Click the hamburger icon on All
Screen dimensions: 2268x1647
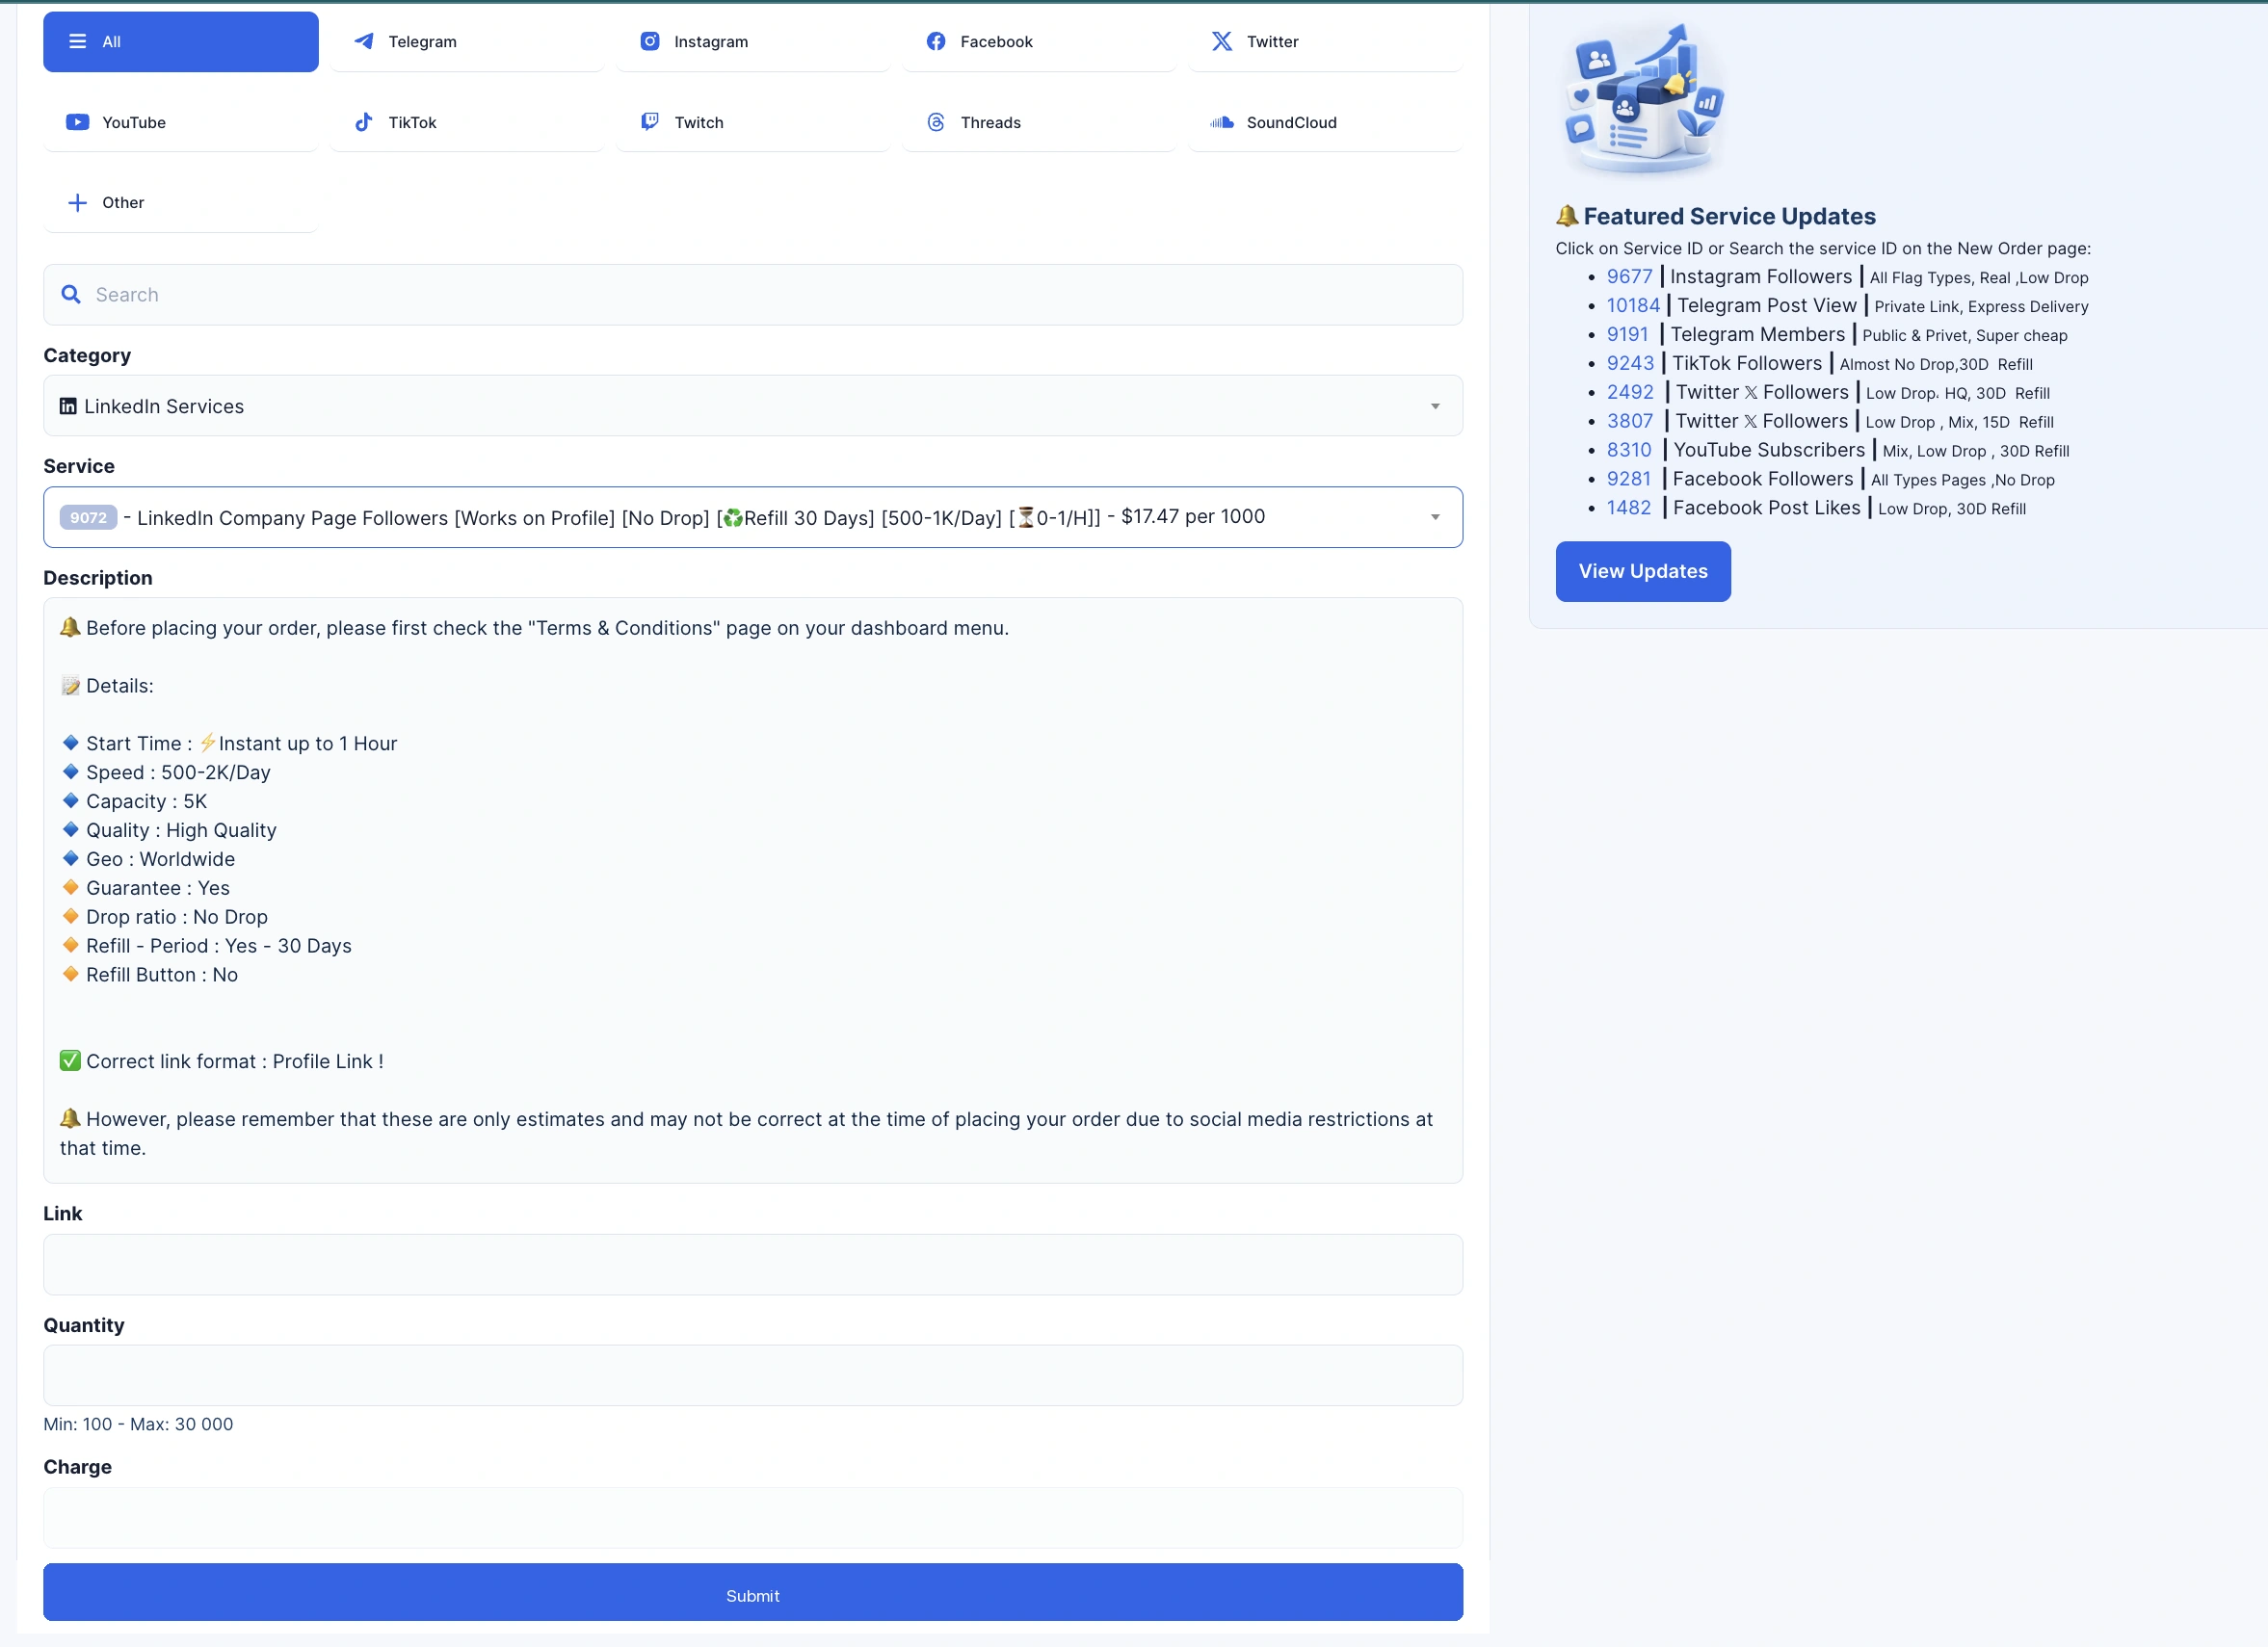click(77, 41)
